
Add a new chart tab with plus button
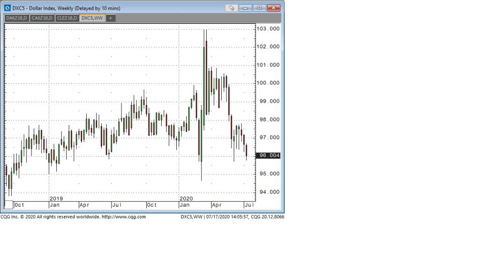(x=111, y=18)
